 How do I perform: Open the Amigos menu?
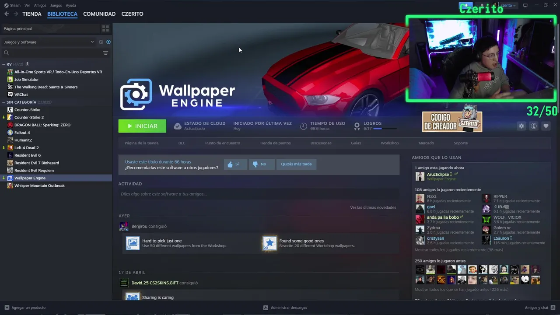point(40,5)
